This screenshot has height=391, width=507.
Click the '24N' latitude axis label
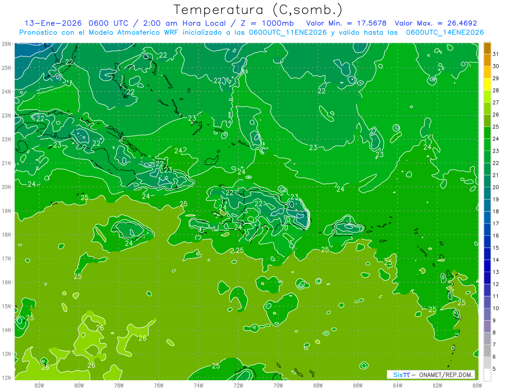pos(6,92)
